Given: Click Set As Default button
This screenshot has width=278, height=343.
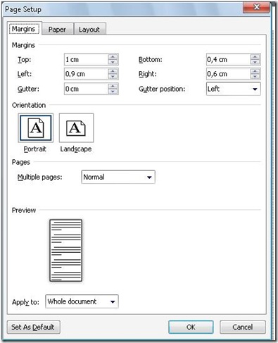Looking at the screenshot, I should click(34, 327).
